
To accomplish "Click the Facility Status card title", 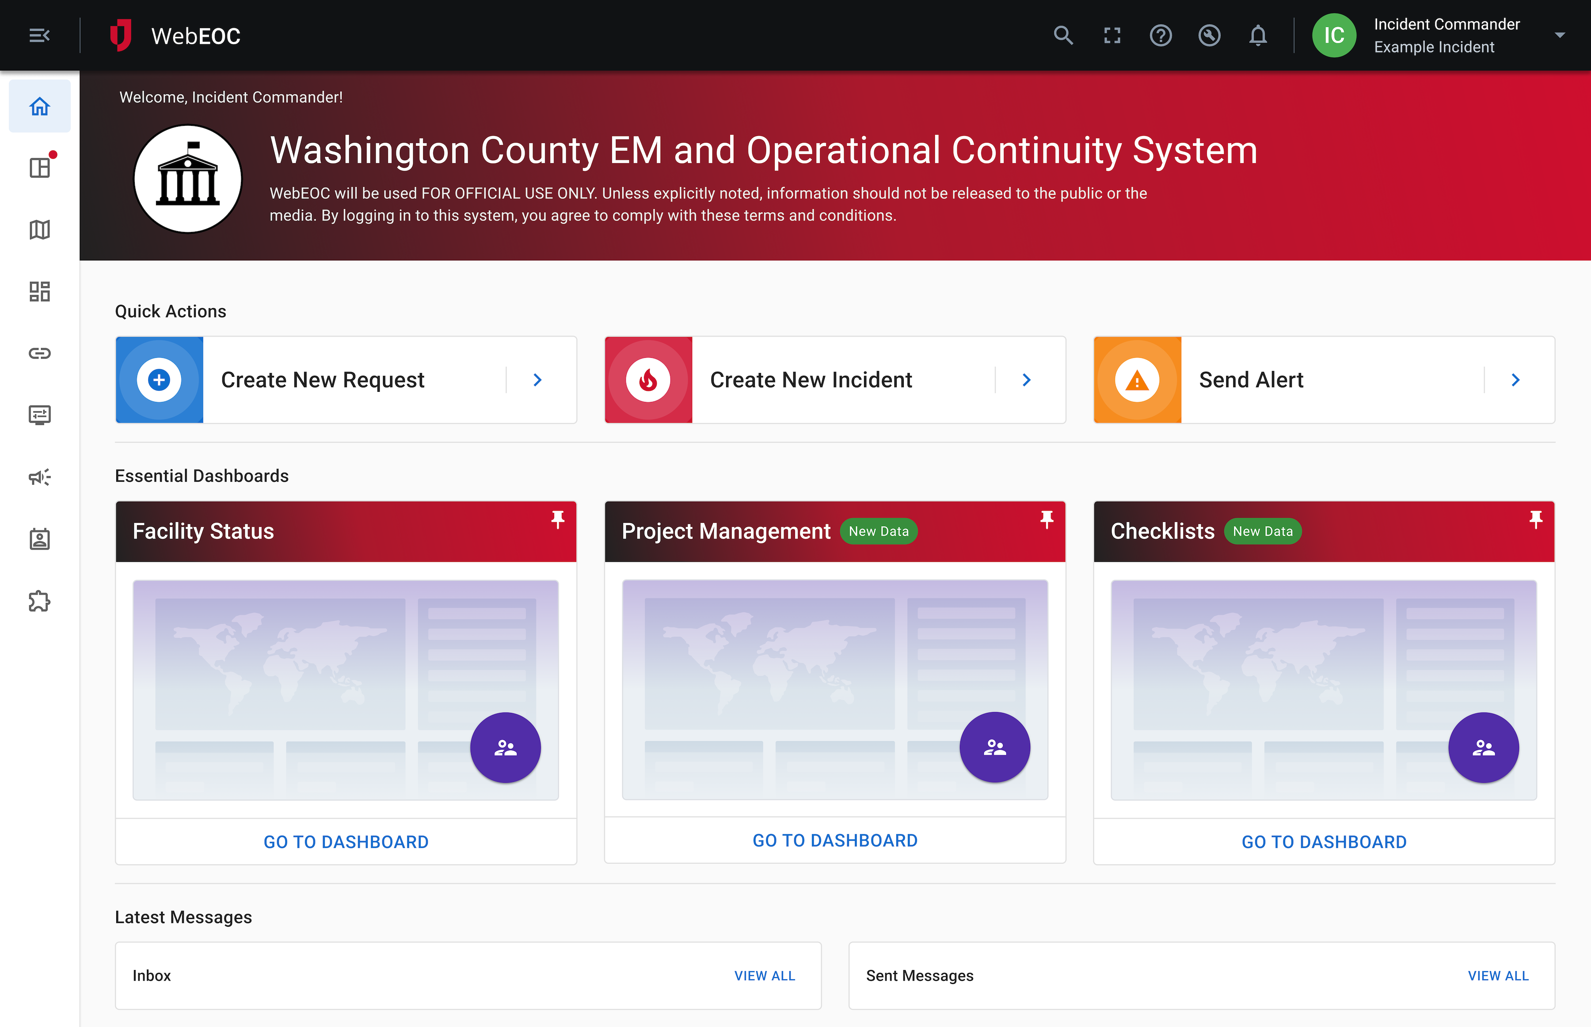I will click(x=203, y=531).
